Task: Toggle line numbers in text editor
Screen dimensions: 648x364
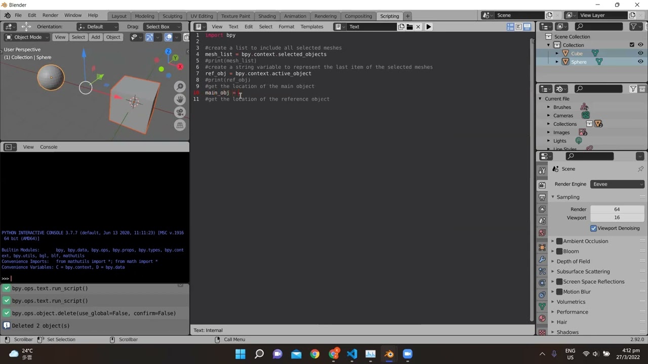Action: [x=510, y=27]
